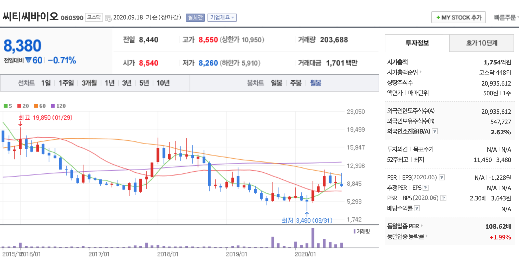
Task: Click 시가총액 label
Action: pyautogui.click(x=397, y=62)
